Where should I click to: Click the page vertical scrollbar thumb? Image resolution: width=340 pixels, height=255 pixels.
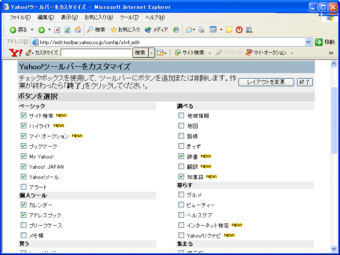pos(334,120)
